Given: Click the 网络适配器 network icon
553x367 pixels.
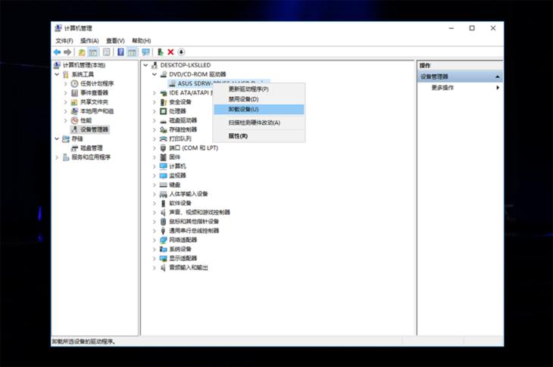Looking at the screenshot, I should point(164,240).
